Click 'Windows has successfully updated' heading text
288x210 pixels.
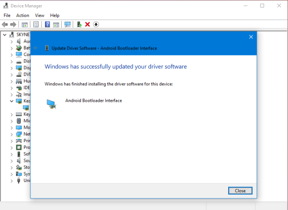point(116,66)
